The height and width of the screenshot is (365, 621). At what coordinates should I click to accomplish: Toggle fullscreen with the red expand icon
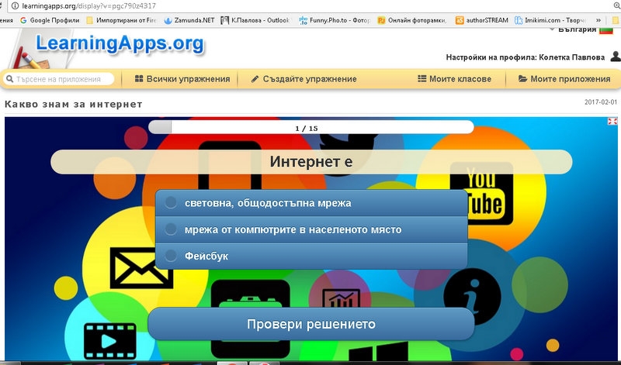pos(612,121)
